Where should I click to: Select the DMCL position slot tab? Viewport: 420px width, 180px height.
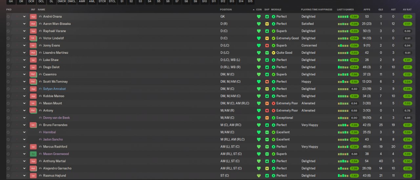(x=72, y=2)
